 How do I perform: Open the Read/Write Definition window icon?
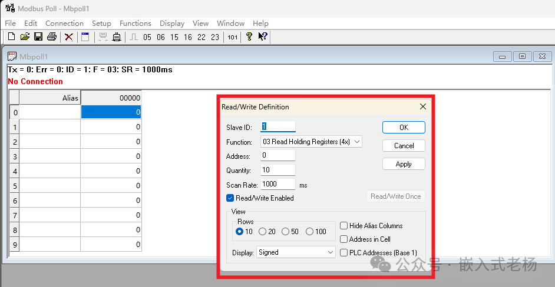click(85, 37)
